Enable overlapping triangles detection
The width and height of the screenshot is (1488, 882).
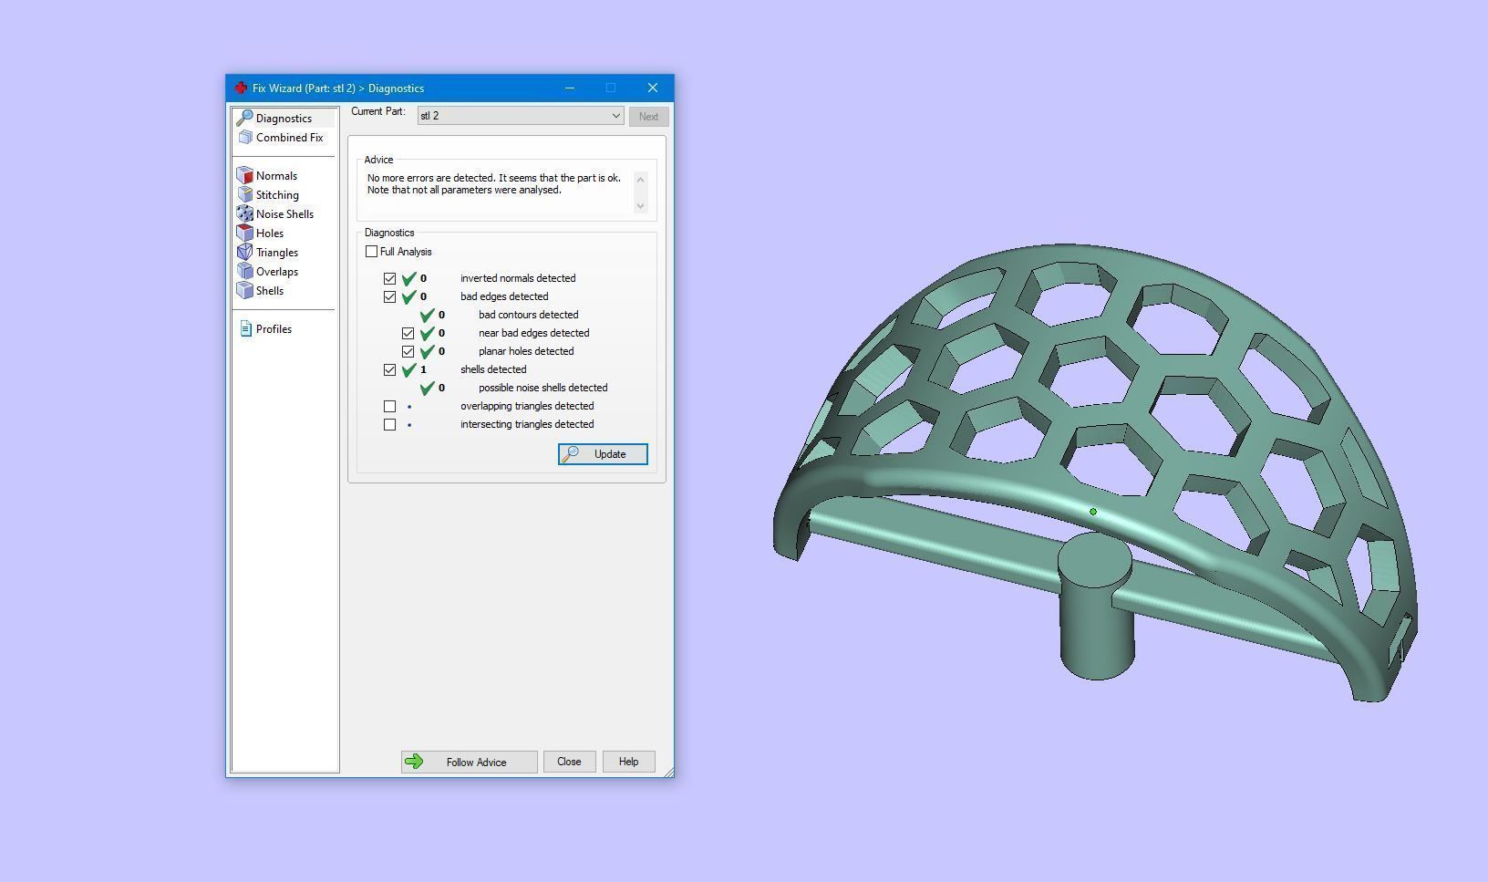click(389, 406)
